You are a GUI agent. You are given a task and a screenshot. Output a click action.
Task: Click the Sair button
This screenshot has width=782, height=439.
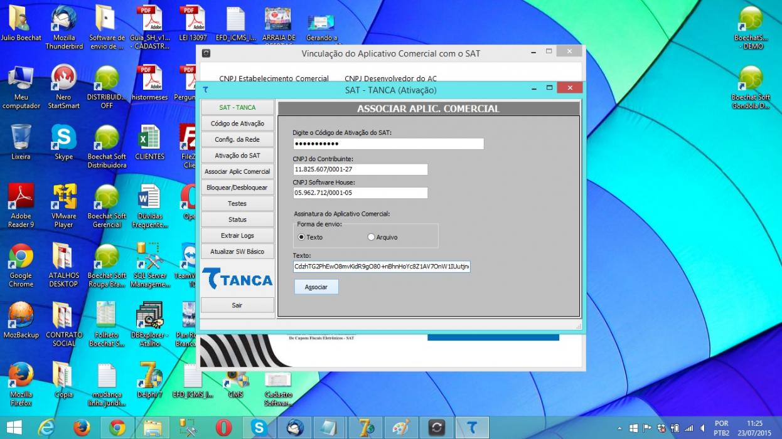tap(237, 305)
